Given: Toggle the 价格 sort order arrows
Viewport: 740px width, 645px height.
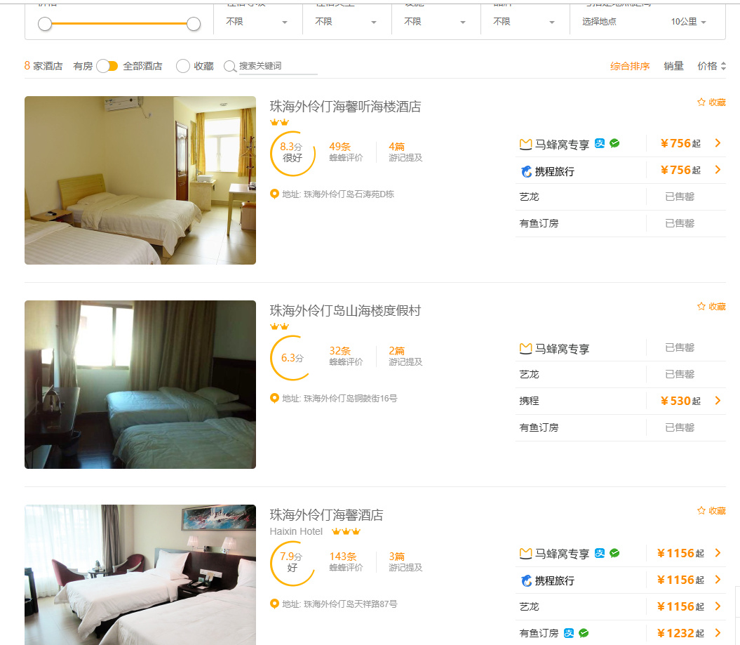Looking at the screenshot, I should [x=723, y=66].
